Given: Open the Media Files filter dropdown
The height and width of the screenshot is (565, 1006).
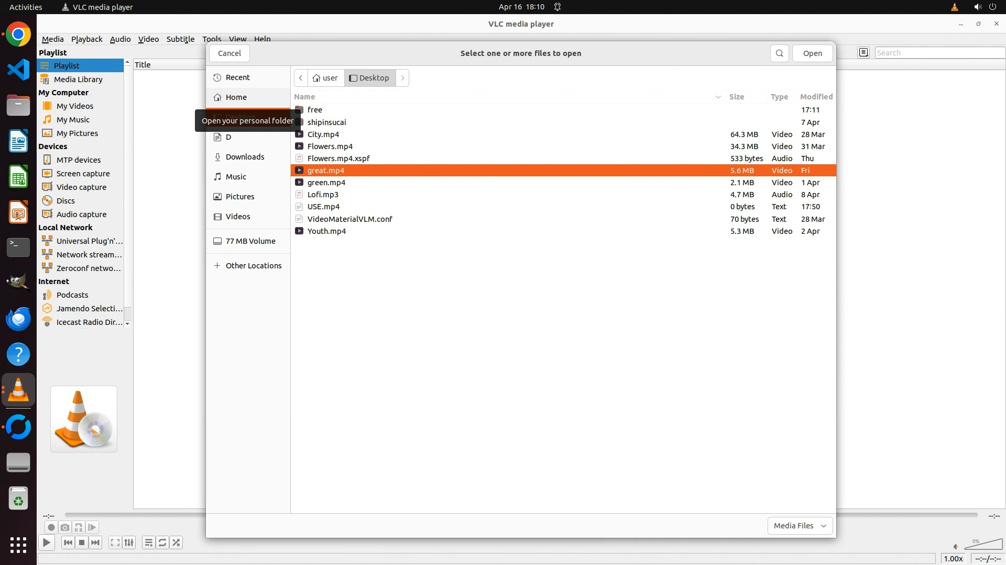Looking at the screenshot, I should point(800,526).
